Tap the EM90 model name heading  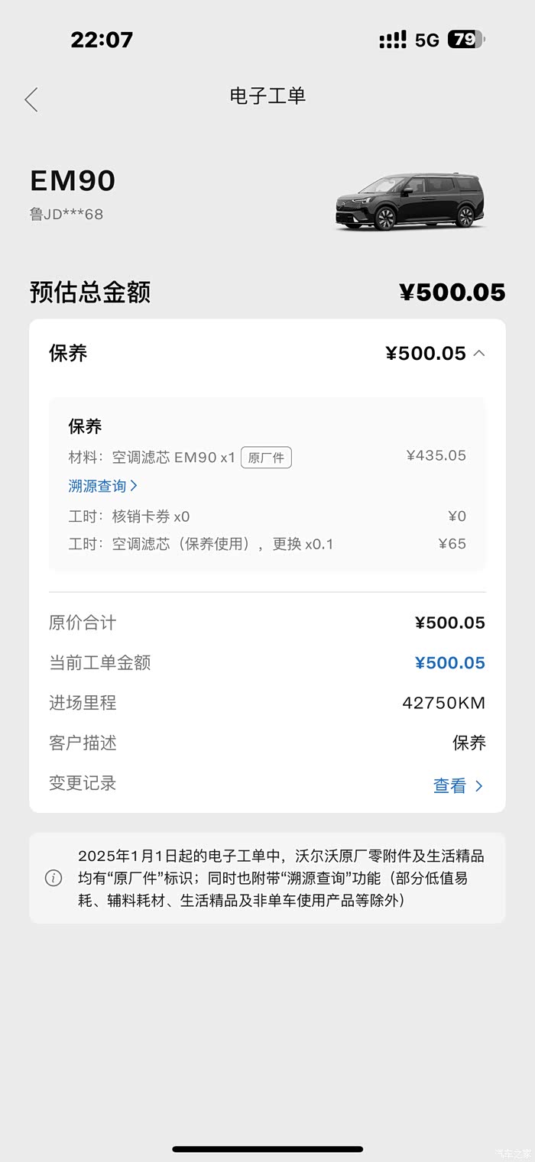pos(73,181)
